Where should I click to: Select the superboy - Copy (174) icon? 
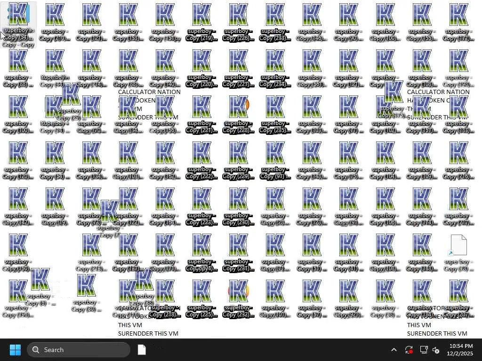click(422, 206)
